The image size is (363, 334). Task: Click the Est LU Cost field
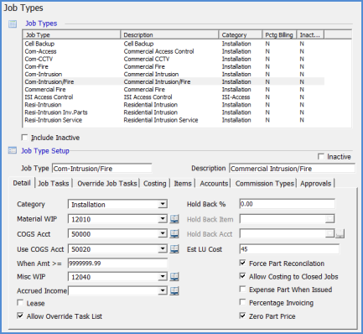pyautogui.click(x=289, y=249)
